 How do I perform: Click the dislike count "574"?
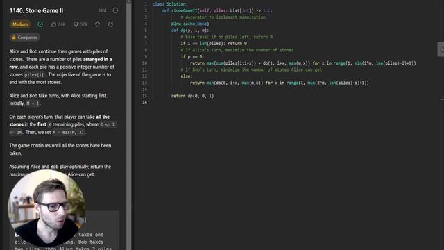coord(83,24)
